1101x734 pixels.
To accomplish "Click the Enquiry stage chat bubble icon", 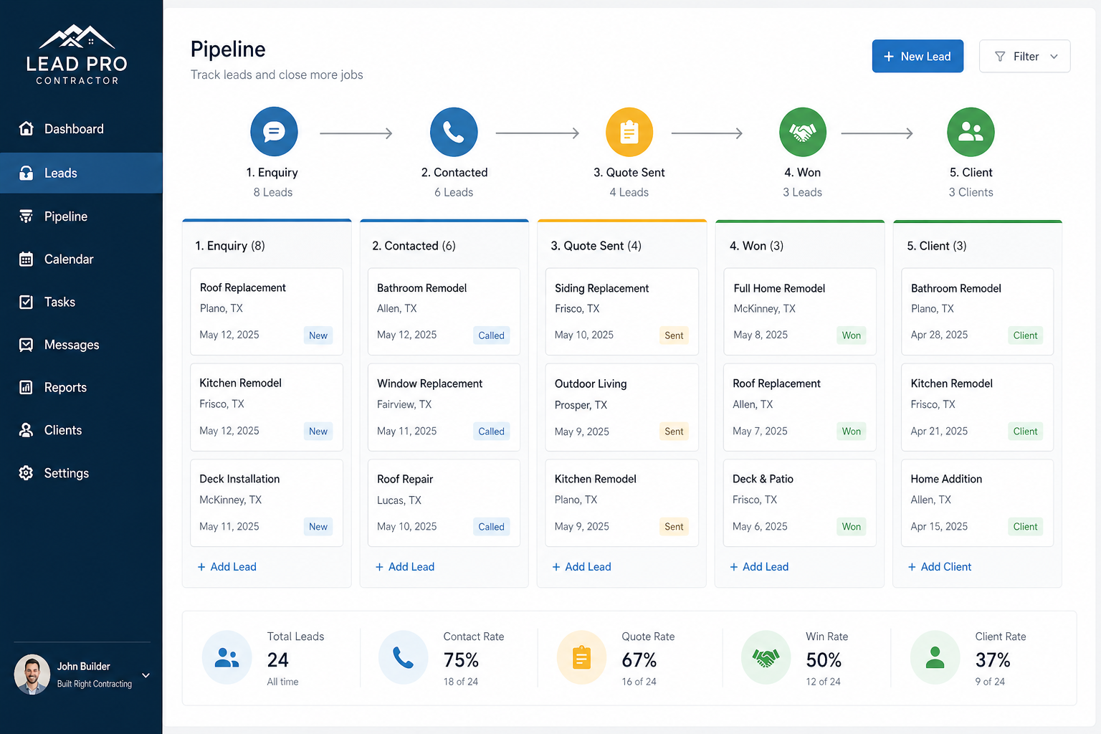I will pos(274,132).
